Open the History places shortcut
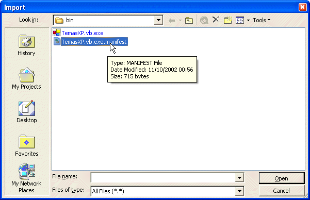This screenshot has height=200, width=310. 26,45
